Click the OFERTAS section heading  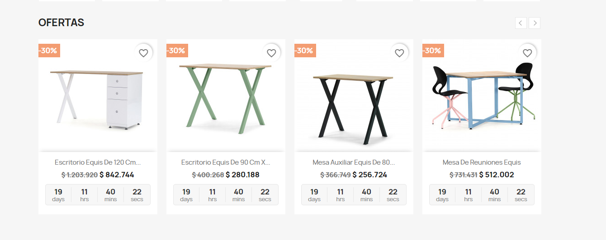click(61, 23)
